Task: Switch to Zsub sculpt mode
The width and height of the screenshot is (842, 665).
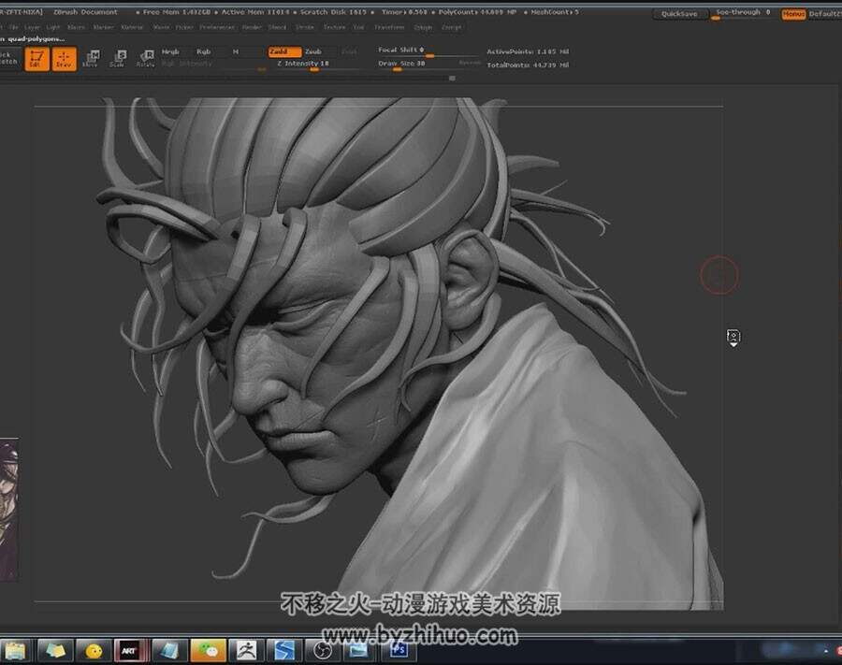Action: pyautogui.click(x=313, y=52)
